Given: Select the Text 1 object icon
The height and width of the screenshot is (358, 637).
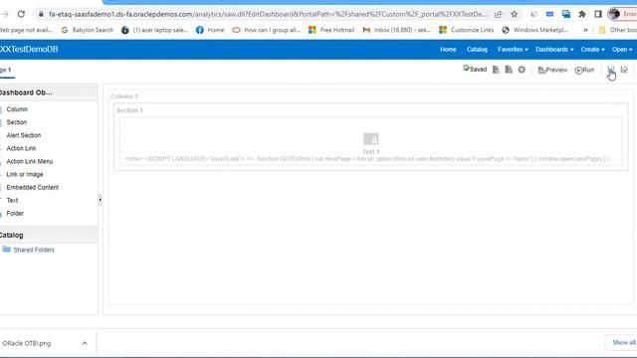Looking at the screenshot, I should pos(371,139).
